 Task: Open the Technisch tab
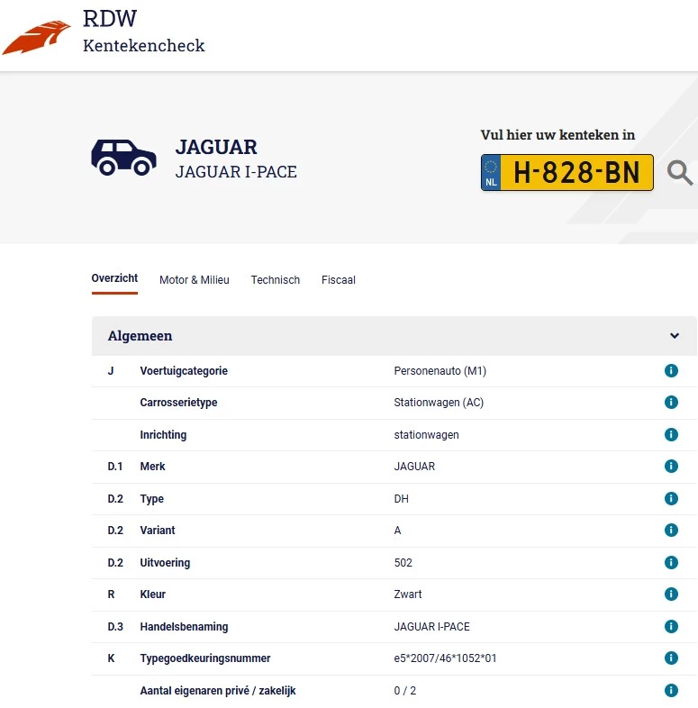[276, 280]
